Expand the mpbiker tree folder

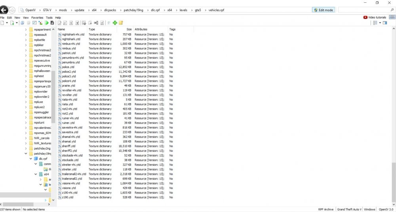[x=26, y=45]
